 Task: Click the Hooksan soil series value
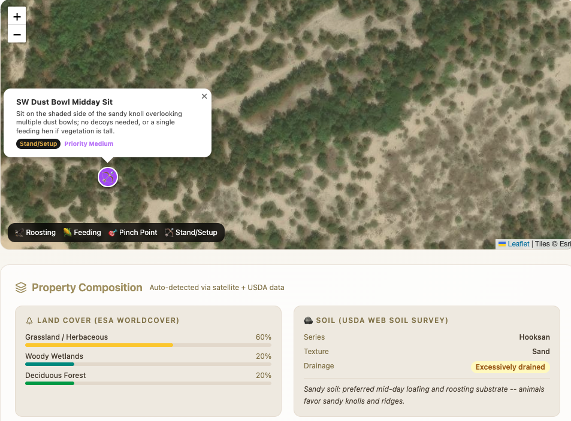point(534,337)
